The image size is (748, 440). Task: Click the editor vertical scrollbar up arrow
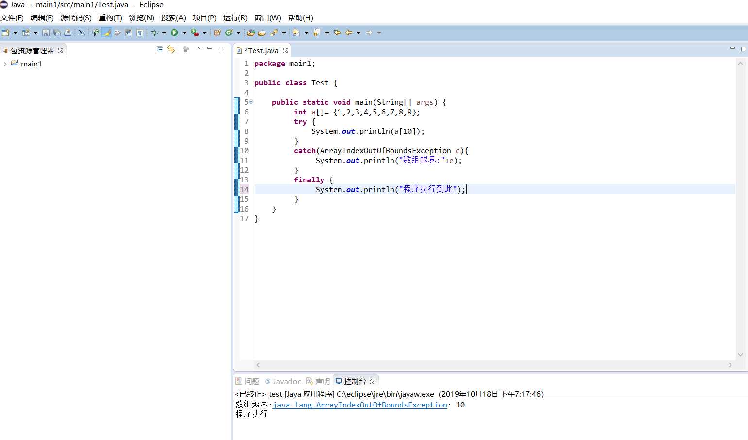click(740, 63)
